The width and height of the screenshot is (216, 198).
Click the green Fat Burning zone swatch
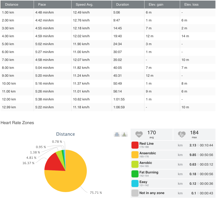(135, 174)
